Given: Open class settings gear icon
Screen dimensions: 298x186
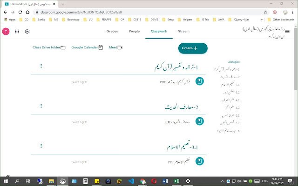Looking at the screenshot, I should 27,31.
